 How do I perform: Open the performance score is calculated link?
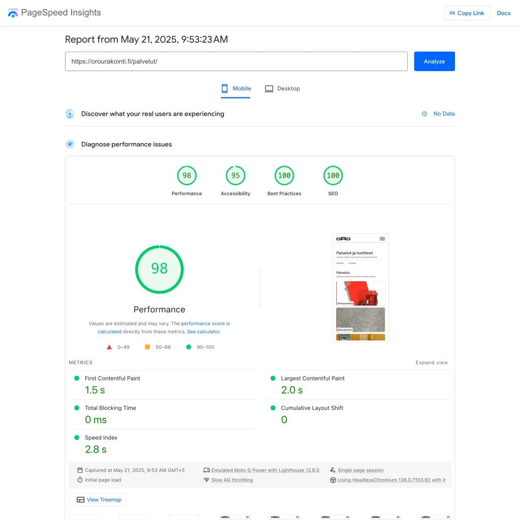(x=205, y=323)
